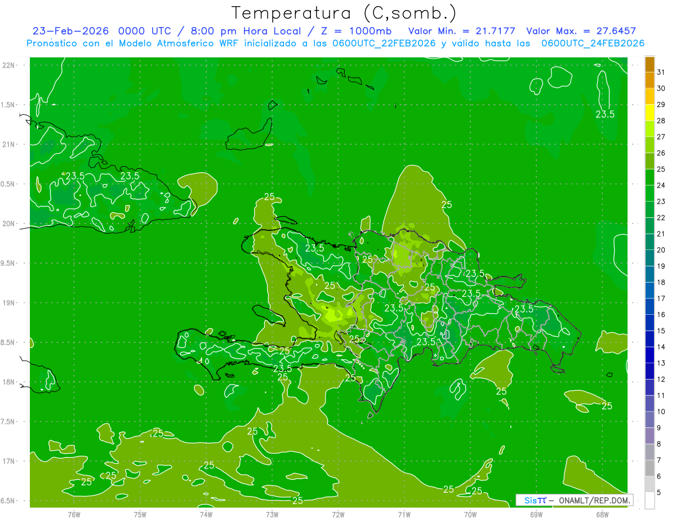Click the 'ONAMLT/REP.DOM.' credit label
This screenshot has width=676, height=522.
click(x=594, y=500)
